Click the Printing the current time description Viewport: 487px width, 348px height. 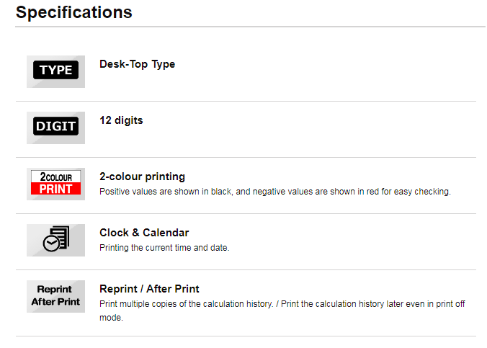[164, 248]
